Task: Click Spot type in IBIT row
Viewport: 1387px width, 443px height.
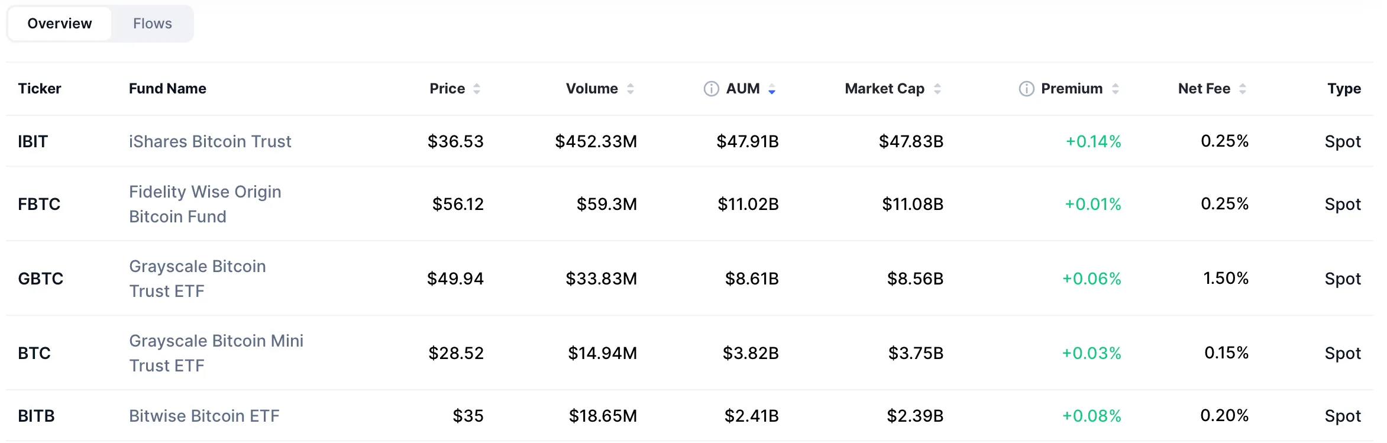Action: click(1343, 141)
